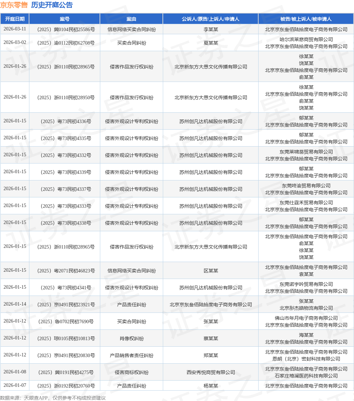Select the date 2026-03-11

pyautogui.click(x=15, y=29)
